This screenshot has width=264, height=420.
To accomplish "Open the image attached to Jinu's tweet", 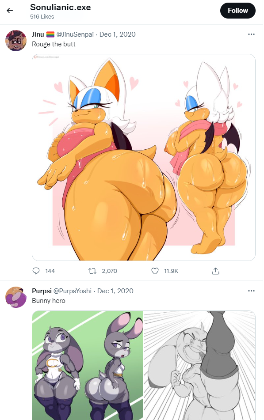I will 144,157.
